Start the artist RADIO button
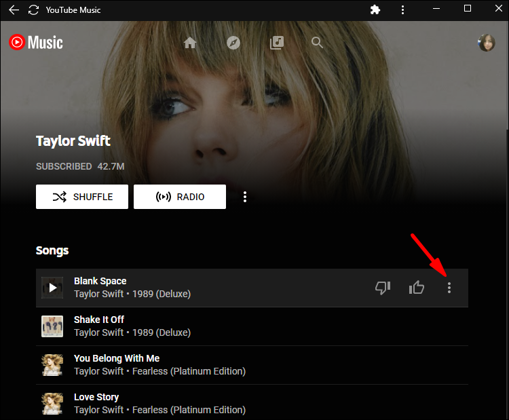The width and height of the screenshot is (509, 420). point(179,197)
